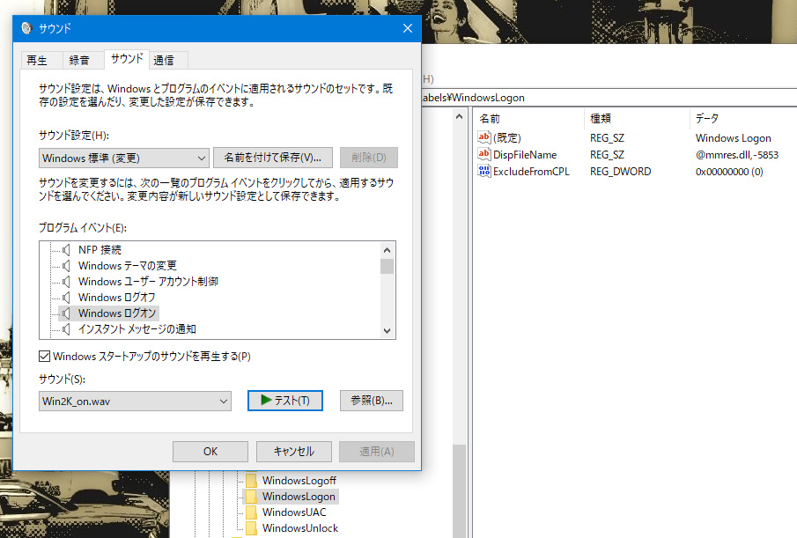
Task: Click folder icon of WindowsUAC key
Action: [251, 512]
